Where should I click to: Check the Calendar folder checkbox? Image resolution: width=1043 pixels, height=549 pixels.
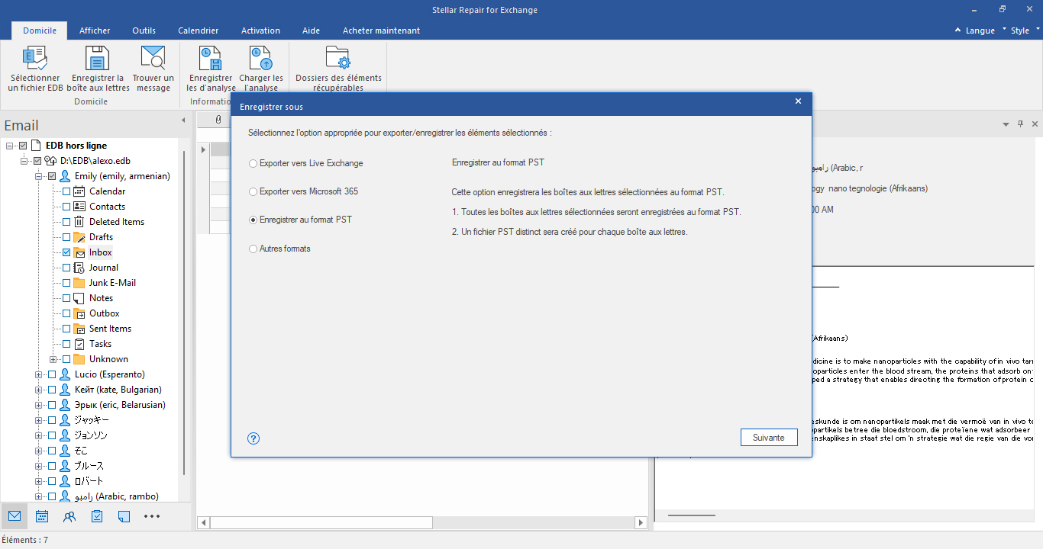click(x=66, y=191)
